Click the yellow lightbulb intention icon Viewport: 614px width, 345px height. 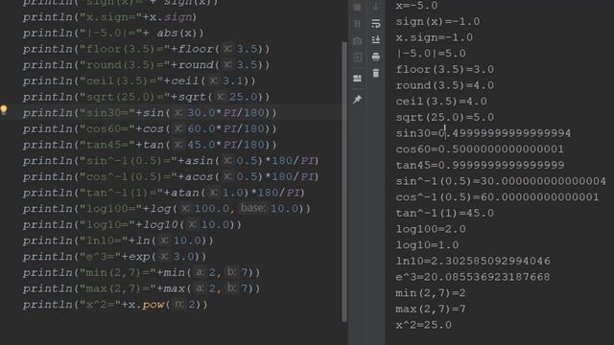(4, 110)
